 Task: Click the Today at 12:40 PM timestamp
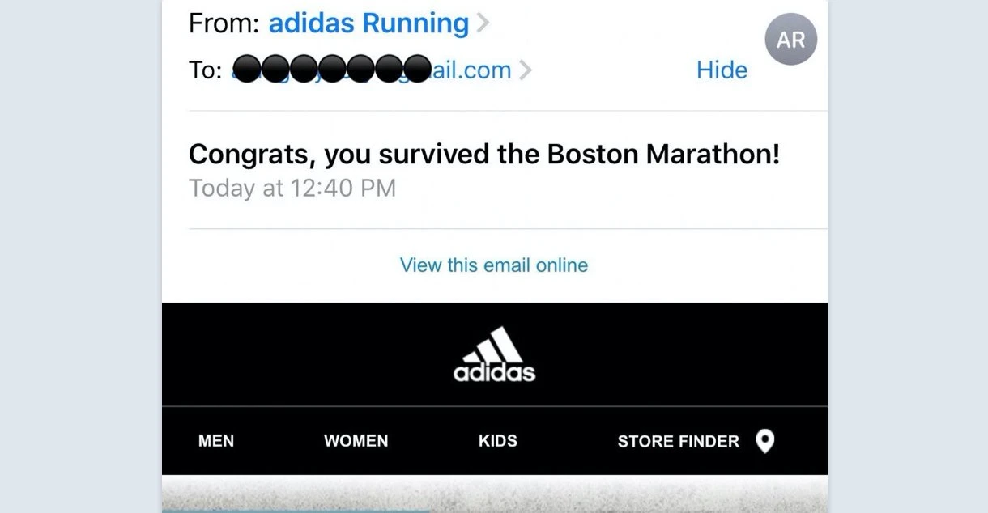coord(292,189)
